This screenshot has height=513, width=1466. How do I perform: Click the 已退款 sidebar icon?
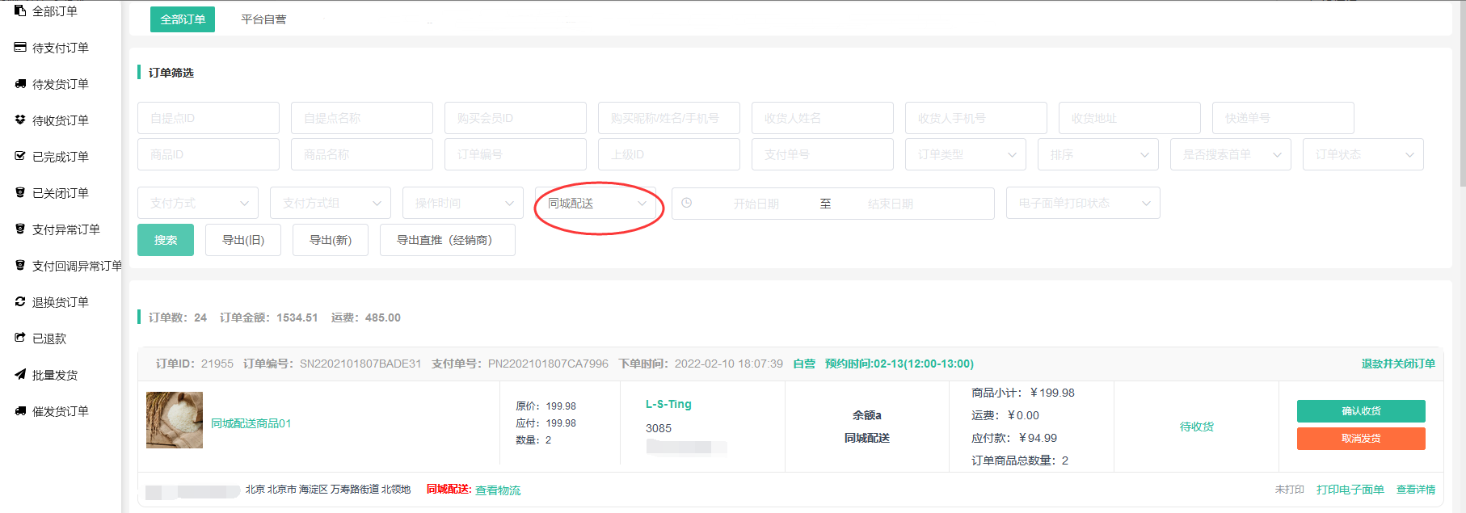(x=20, y=338)
